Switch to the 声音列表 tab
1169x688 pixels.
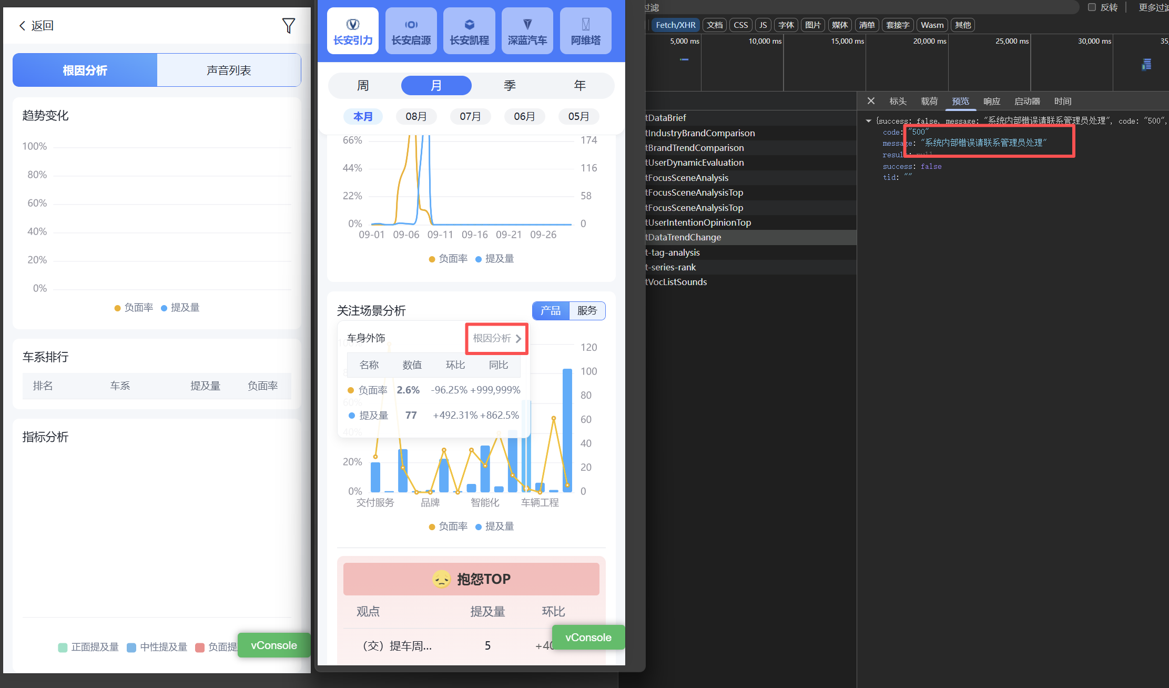coord(229,70)
